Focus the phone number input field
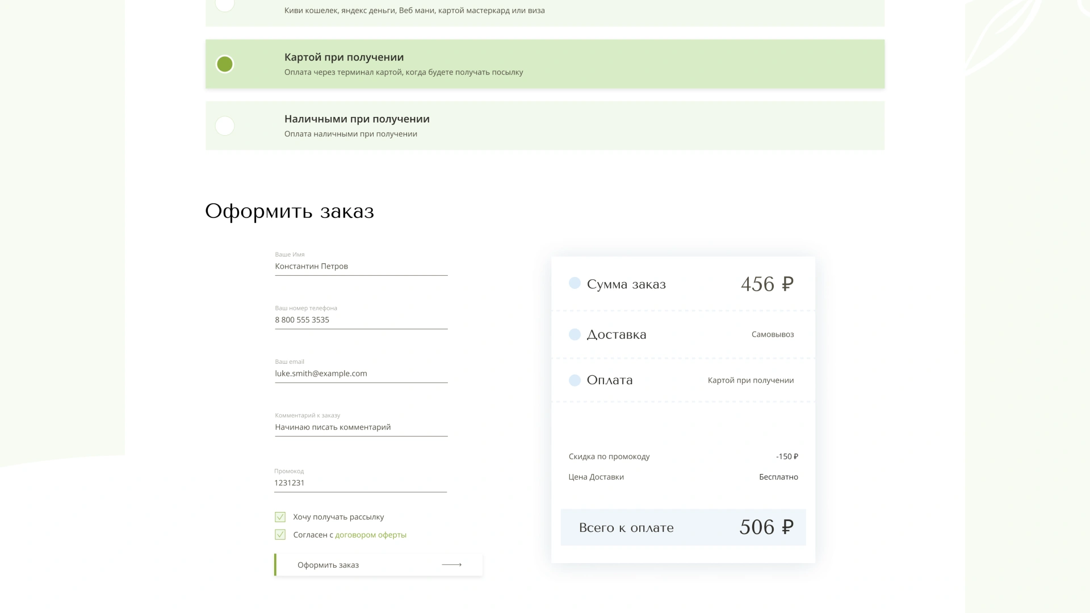 pos(361,320)
